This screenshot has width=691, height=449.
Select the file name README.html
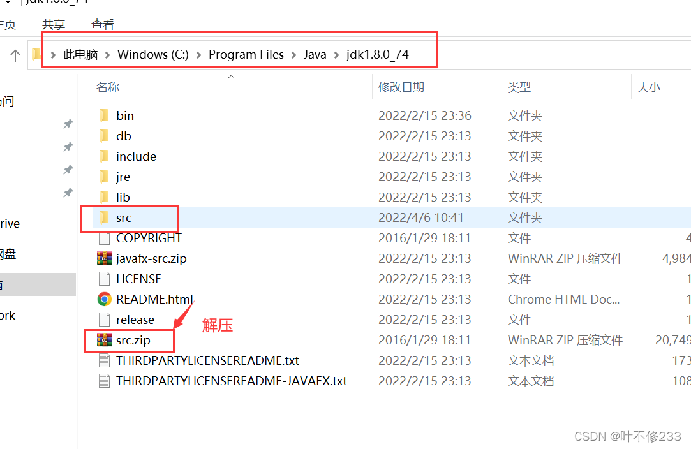tap(154, 299)
